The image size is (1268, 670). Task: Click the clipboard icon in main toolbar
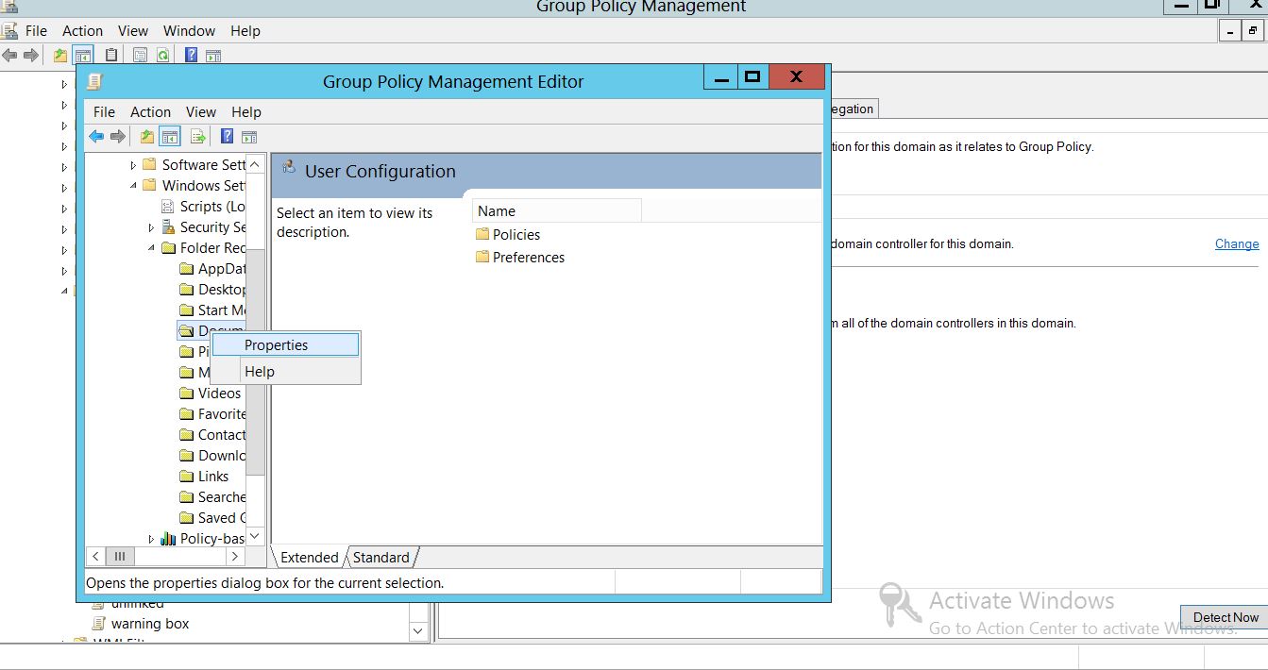(x=111, y=56)
